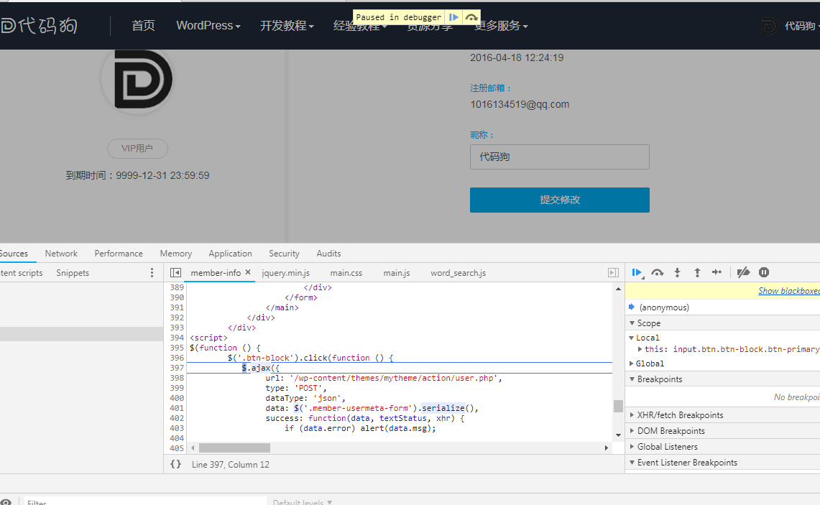Click the large D avatar image

tap(137, 80)
